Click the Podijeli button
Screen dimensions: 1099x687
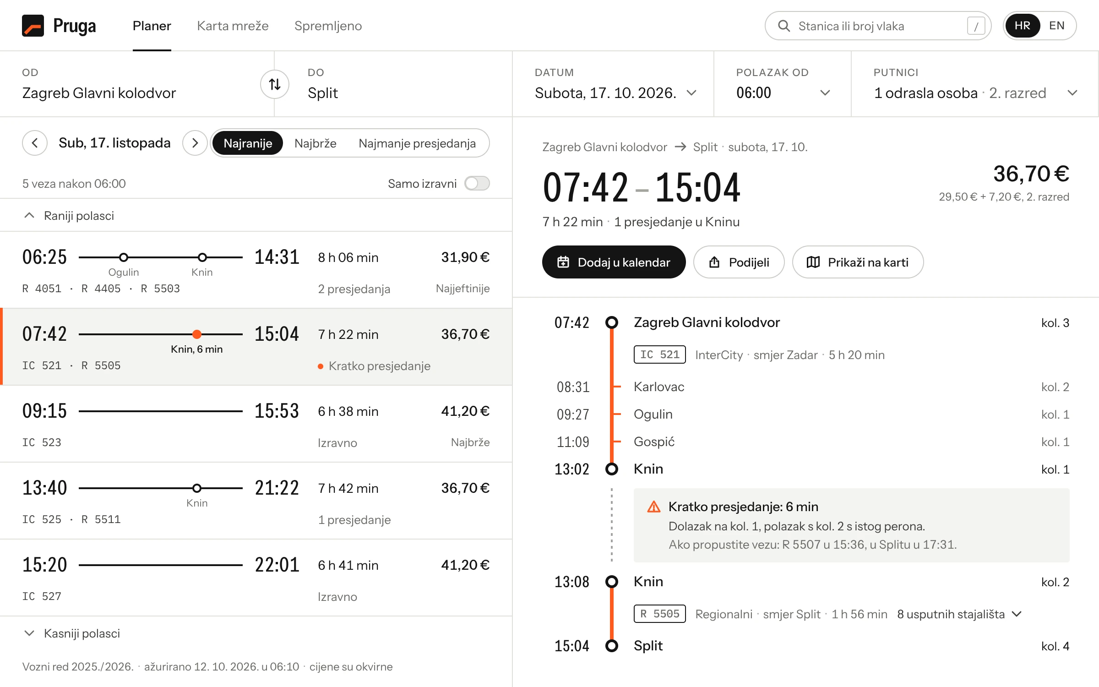click(739, 262)
